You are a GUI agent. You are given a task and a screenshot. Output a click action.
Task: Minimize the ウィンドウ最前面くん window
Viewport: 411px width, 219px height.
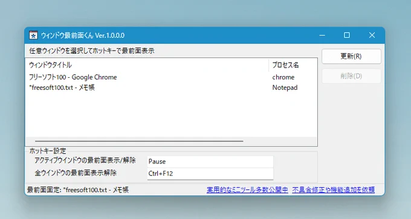(x=322, y=36)
